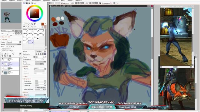This screenshot has width=200, height=112.
Task: Zoom in navigator with plus button
Action: [x=18, y=31]
